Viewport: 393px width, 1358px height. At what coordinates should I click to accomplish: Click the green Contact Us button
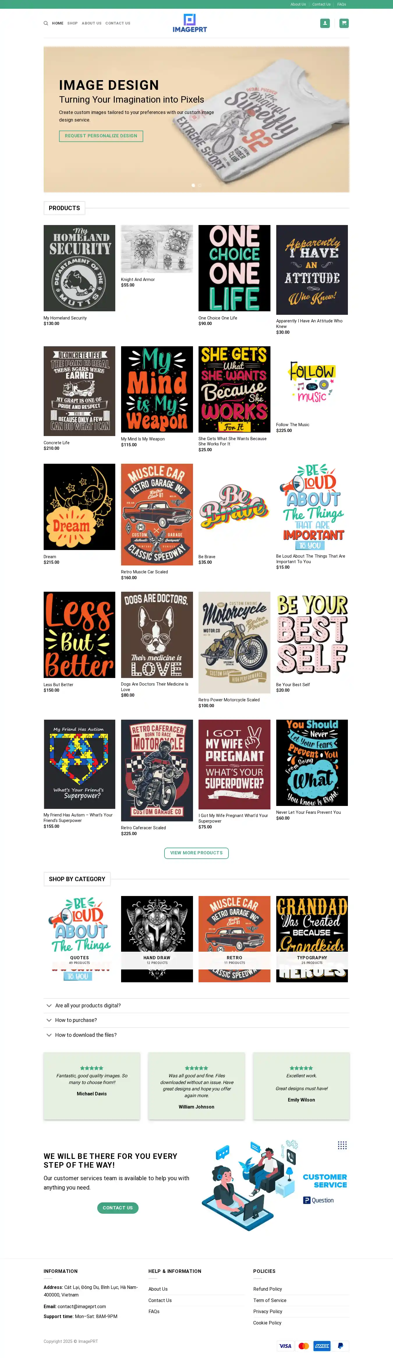point(118,1208)
